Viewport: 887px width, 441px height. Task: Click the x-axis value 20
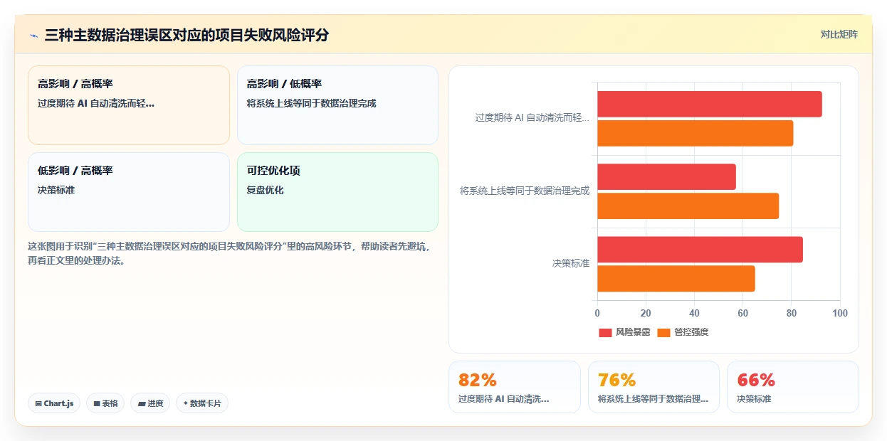pyautogui.click(x=646, y=313)
